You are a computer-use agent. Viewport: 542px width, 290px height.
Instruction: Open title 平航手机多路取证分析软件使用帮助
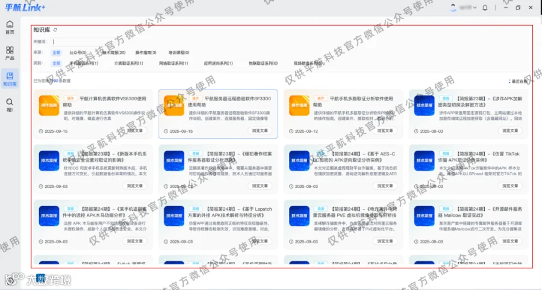[x=354, y=101]
